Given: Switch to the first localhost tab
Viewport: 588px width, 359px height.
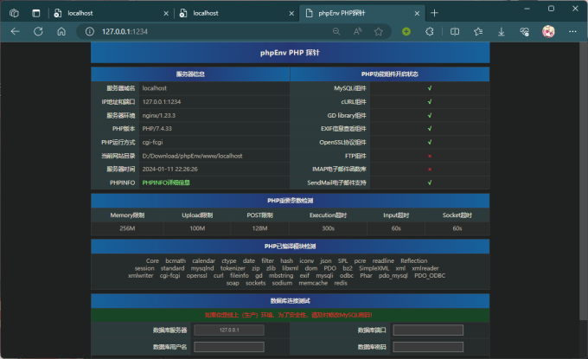Looking at the screenshot, I should (x=111, y=13).
